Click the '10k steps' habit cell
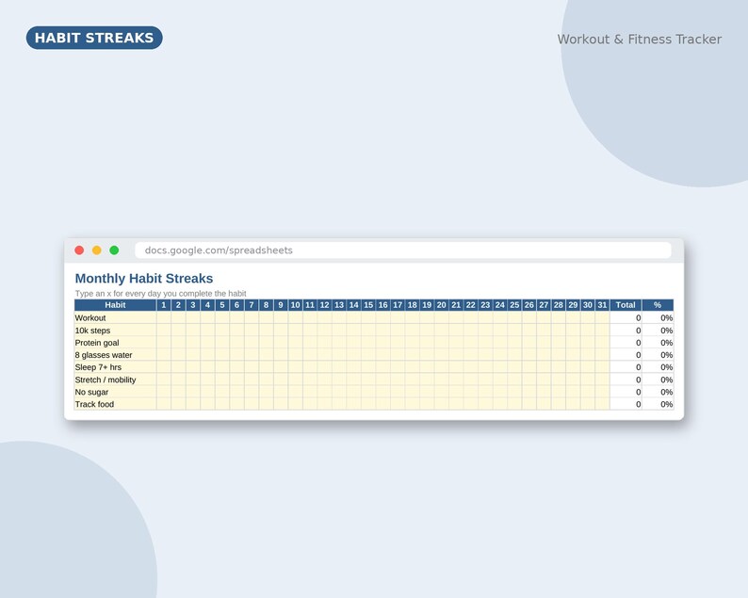This screenshot has width=748, height=598. click(116, 331)
